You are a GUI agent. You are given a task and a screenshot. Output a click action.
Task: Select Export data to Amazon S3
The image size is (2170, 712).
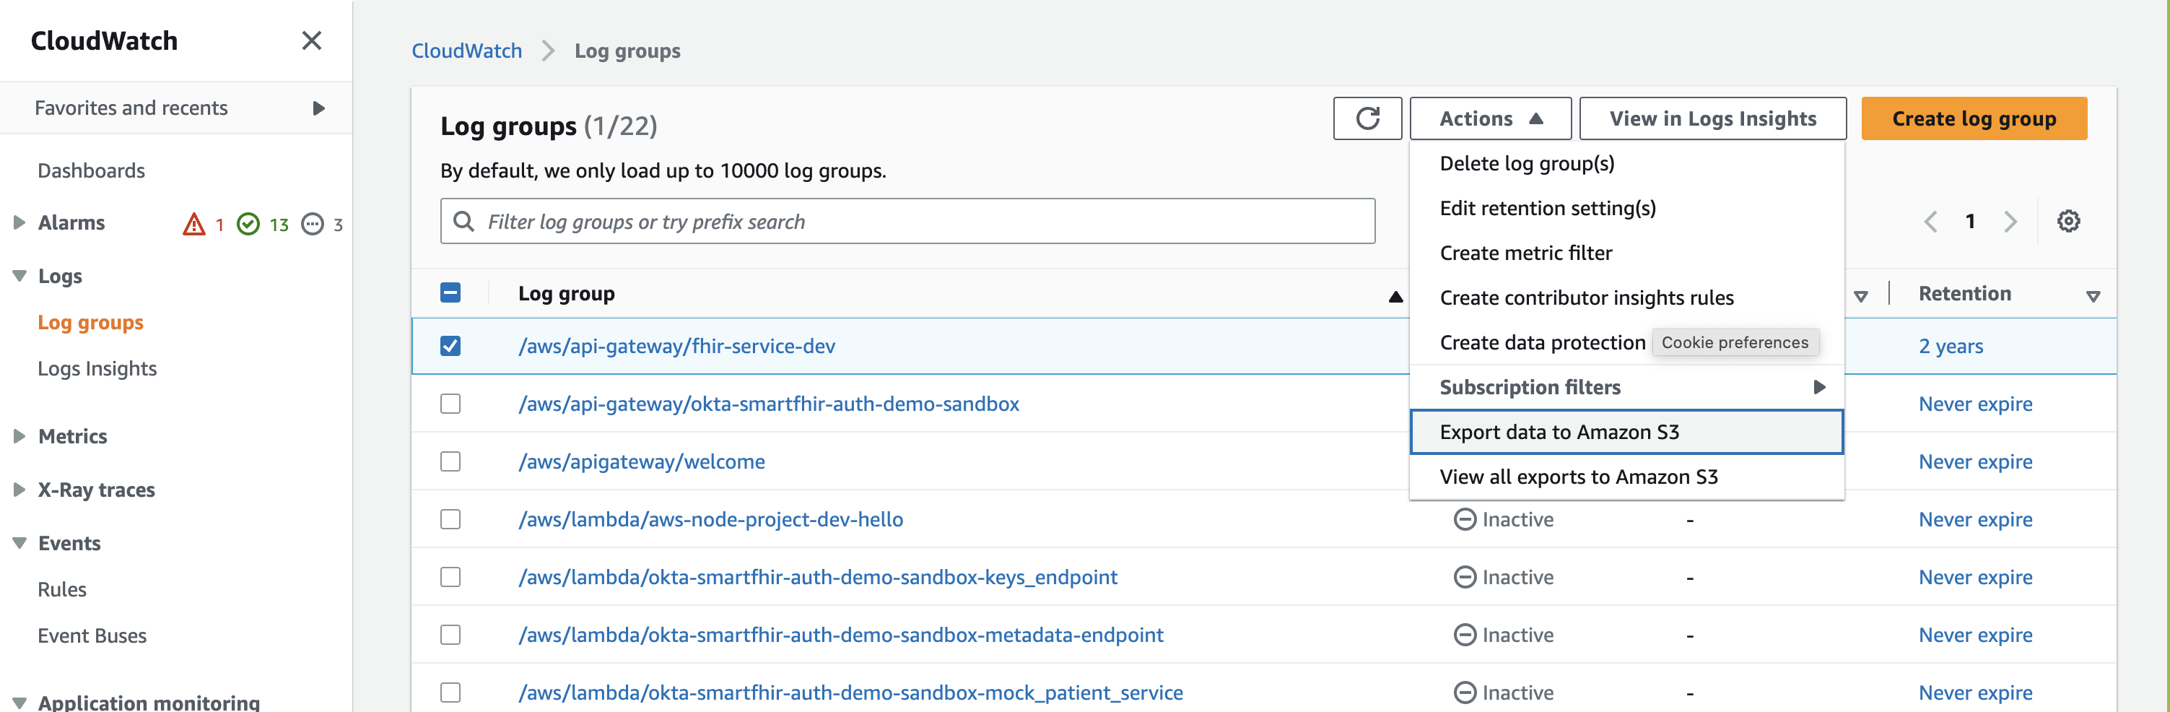(1626, 433)
